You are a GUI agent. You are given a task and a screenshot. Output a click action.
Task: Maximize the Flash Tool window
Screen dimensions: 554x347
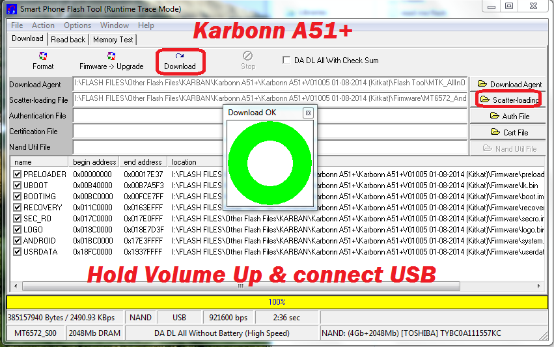point(509,6)
